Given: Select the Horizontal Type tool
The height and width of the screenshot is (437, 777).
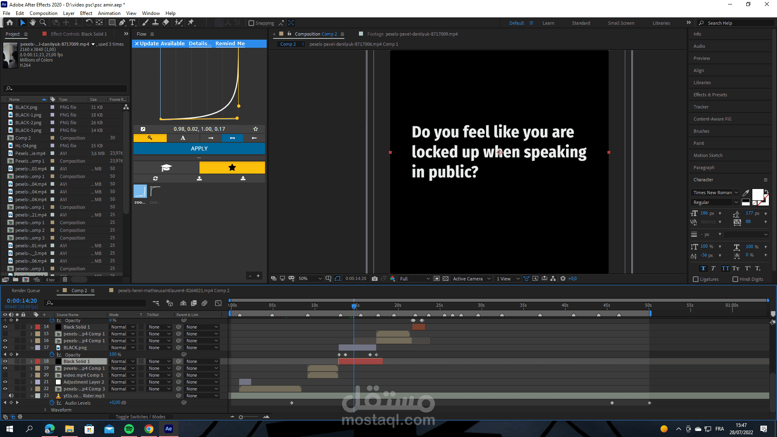Looking at the screenshot, I should pos(132,23).
